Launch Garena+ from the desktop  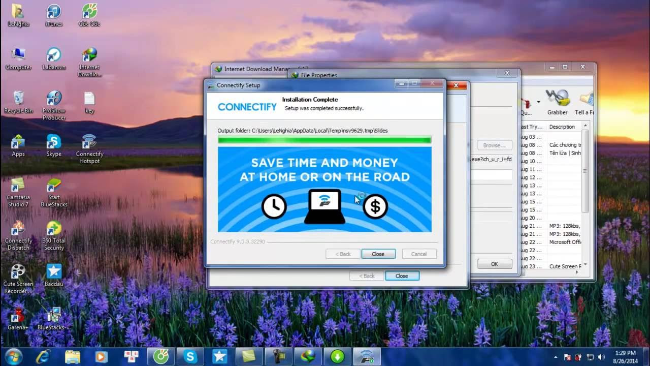pos(18,319)
